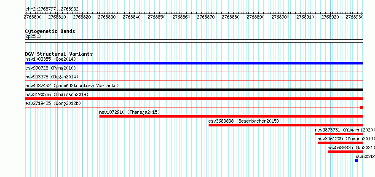
Task: Click ruler position 2768870
Action: (x=206, y=17)
